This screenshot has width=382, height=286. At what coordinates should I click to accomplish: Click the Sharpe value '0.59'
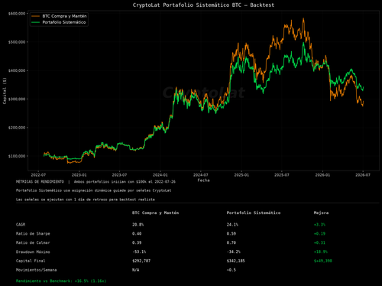click(x=231, y=234)
